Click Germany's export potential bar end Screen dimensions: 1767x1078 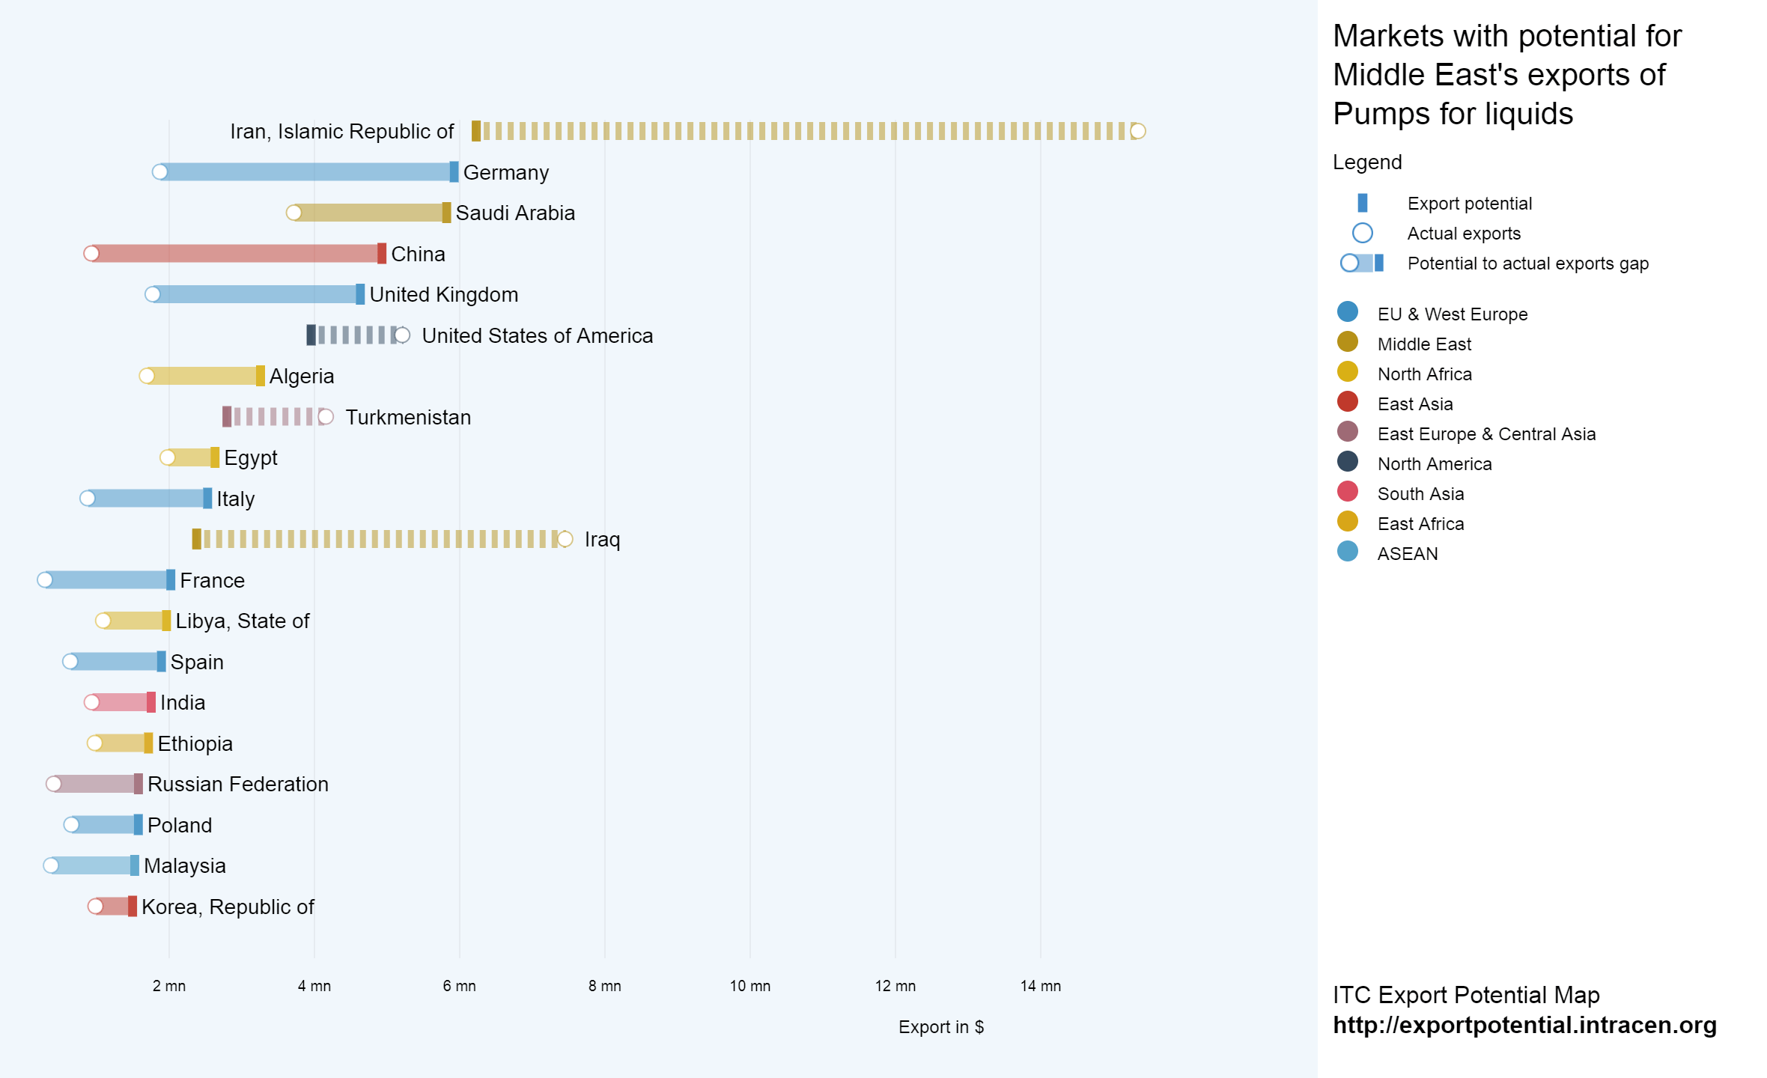(x=454, y=172)
